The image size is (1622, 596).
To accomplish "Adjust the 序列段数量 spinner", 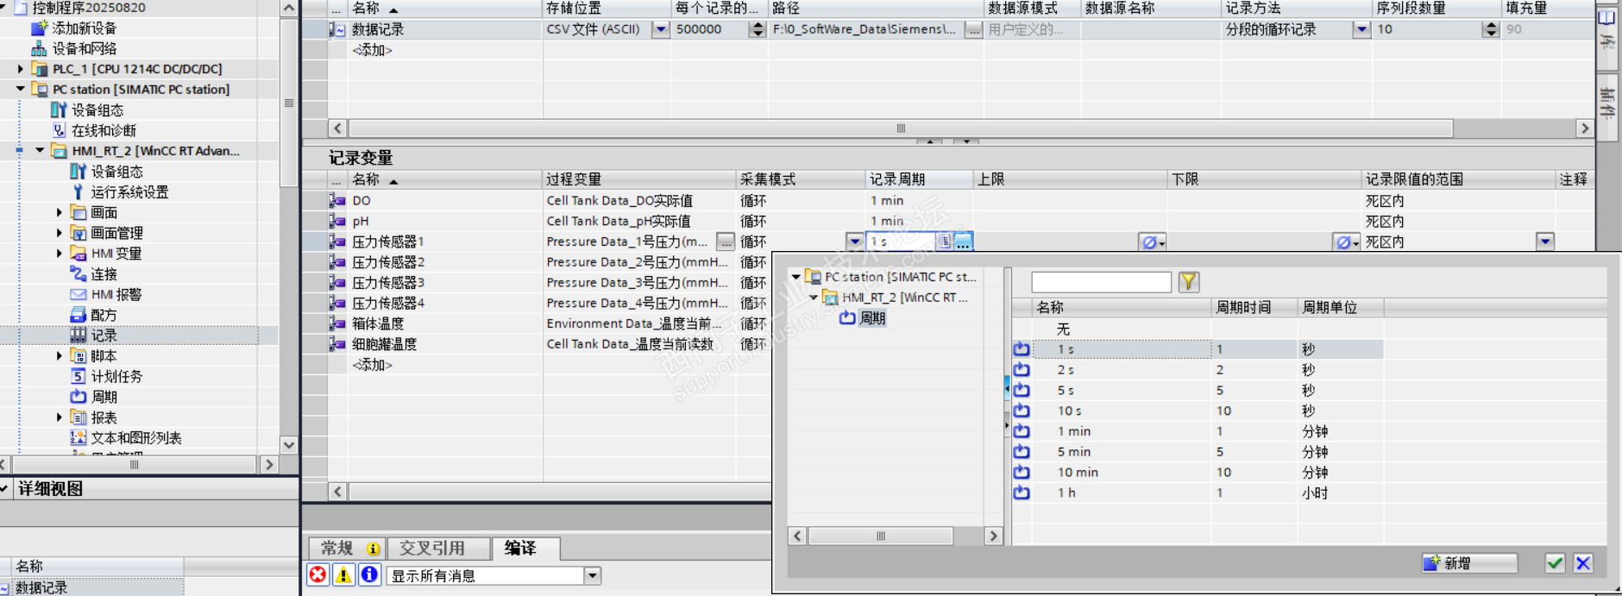I will [x=1491, y=29].
